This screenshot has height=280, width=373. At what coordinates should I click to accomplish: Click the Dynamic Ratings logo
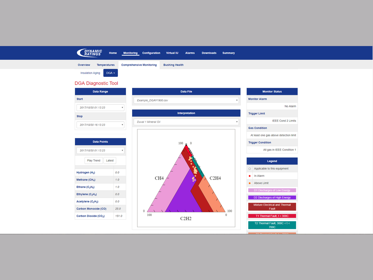pos(90,53)
